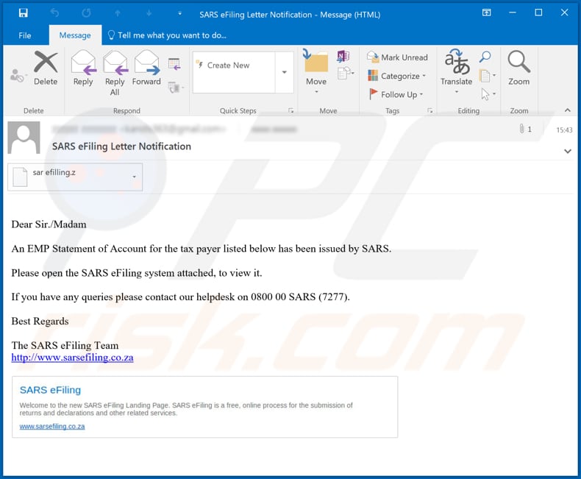
Task: Click the Translate button
Action: (457, 72)
